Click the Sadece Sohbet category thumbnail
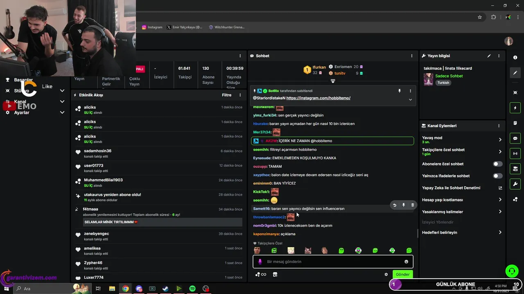 tap(428, 79)
